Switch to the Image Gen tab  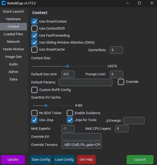13,57
